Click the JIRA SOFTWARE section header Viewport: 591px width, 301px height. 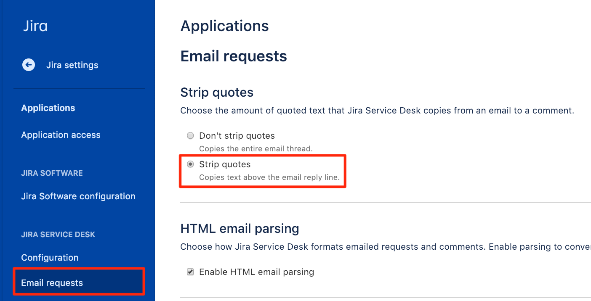click(52, 173)
